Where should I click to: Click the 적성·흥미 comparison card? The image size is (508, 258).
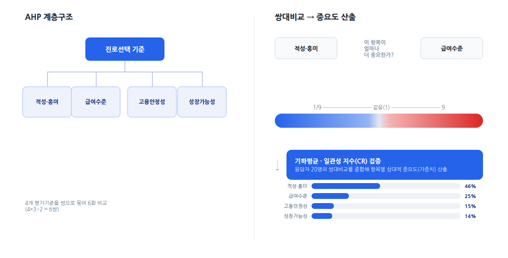pos(306,48)
